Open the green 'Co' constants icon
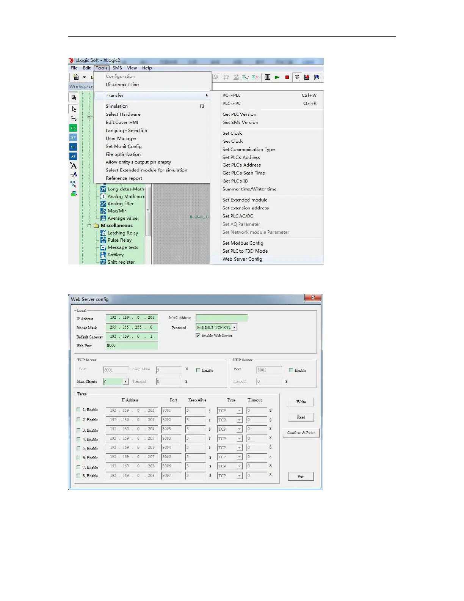 coord(74,128)
